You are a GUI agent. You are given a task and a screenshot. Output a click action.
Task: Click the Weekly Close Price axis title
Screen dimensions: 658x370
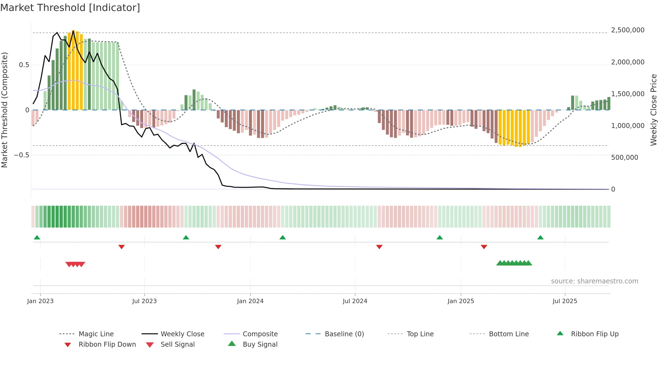coord(654,110)
